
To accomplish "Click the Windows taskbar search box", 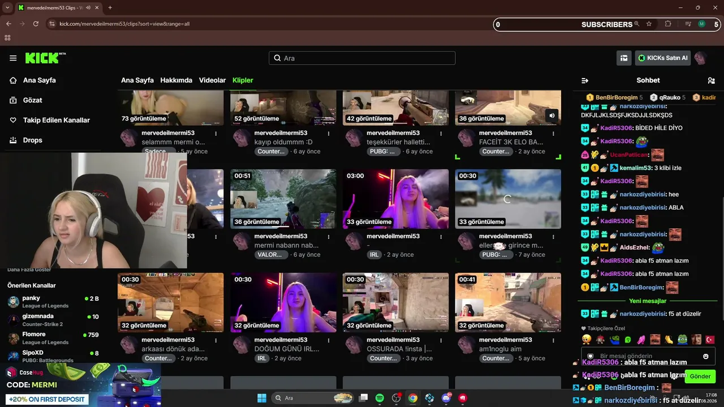I will (x=313, y=398).
